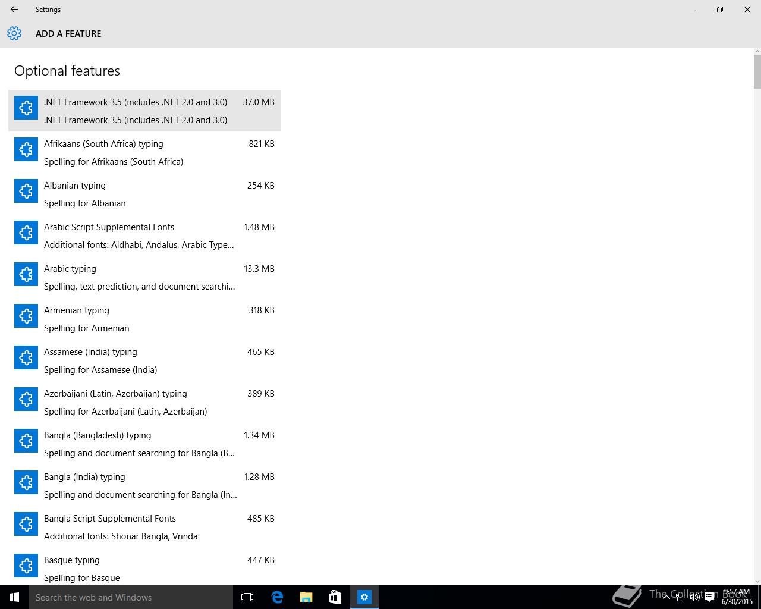Click the "37.0 MB" size value
The width and height of the screenshot is (761, 609).
259,102
